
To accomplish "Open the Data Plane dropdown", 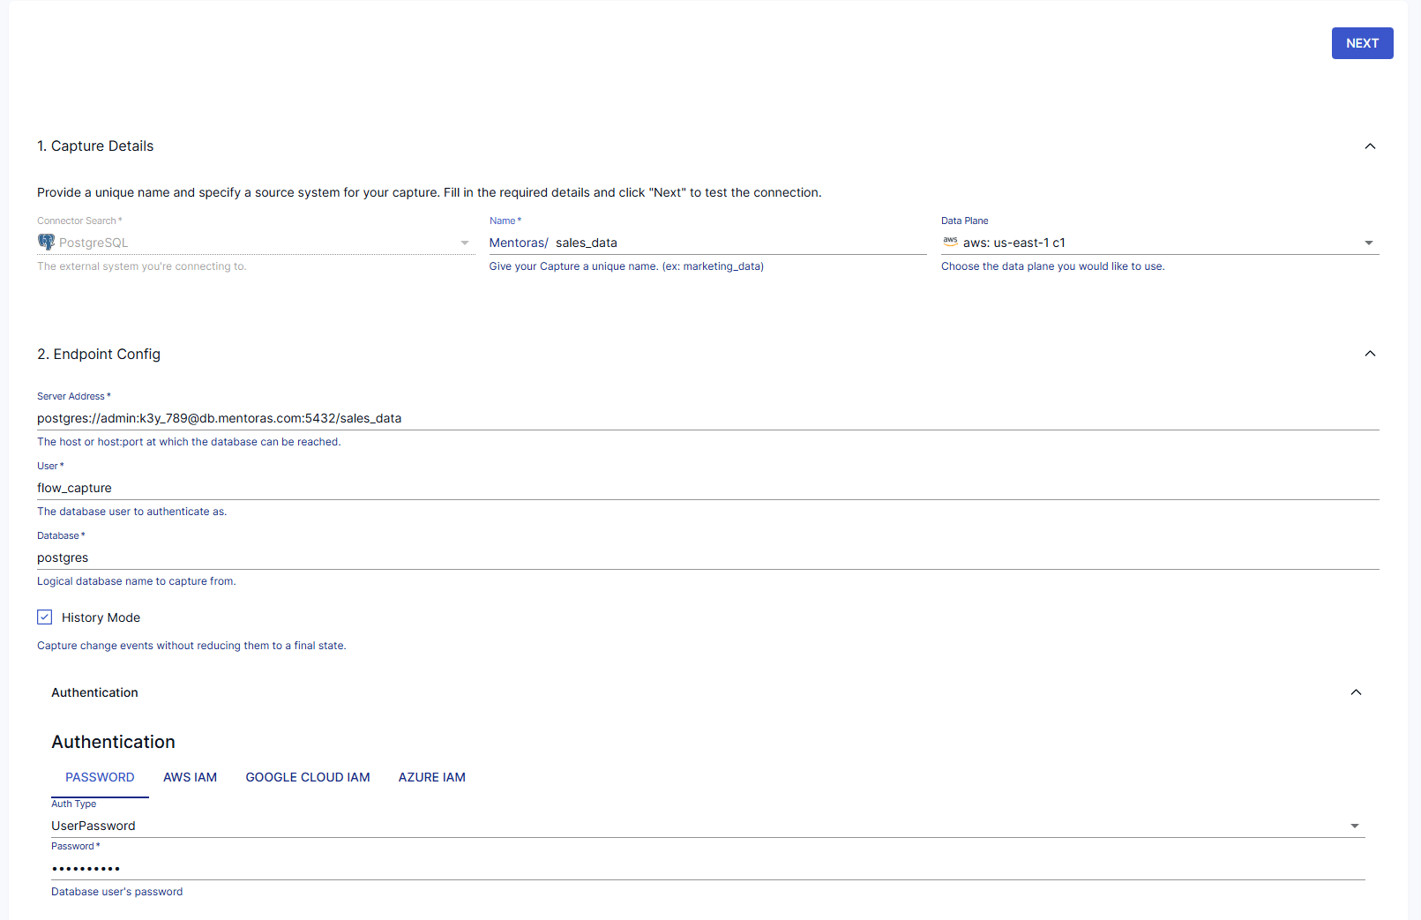I will coord(1368,242).
